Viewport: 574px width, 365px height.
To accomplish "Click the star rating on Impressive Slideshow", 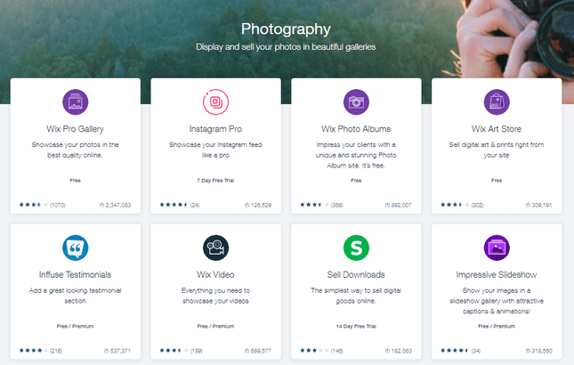I will pos(455,351).
